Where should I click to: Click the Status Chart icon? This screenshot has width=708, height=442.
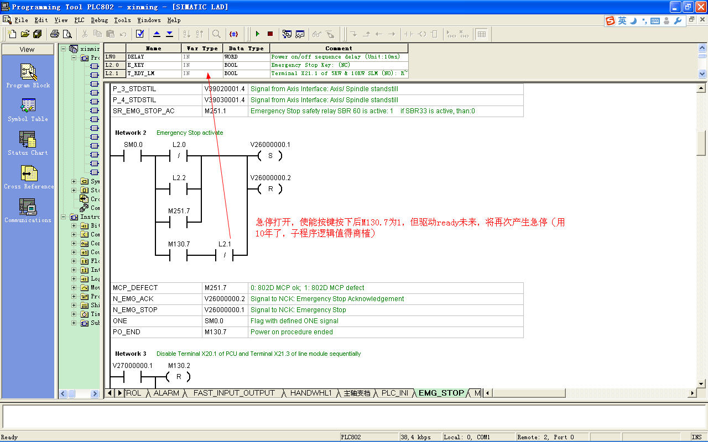28,140
